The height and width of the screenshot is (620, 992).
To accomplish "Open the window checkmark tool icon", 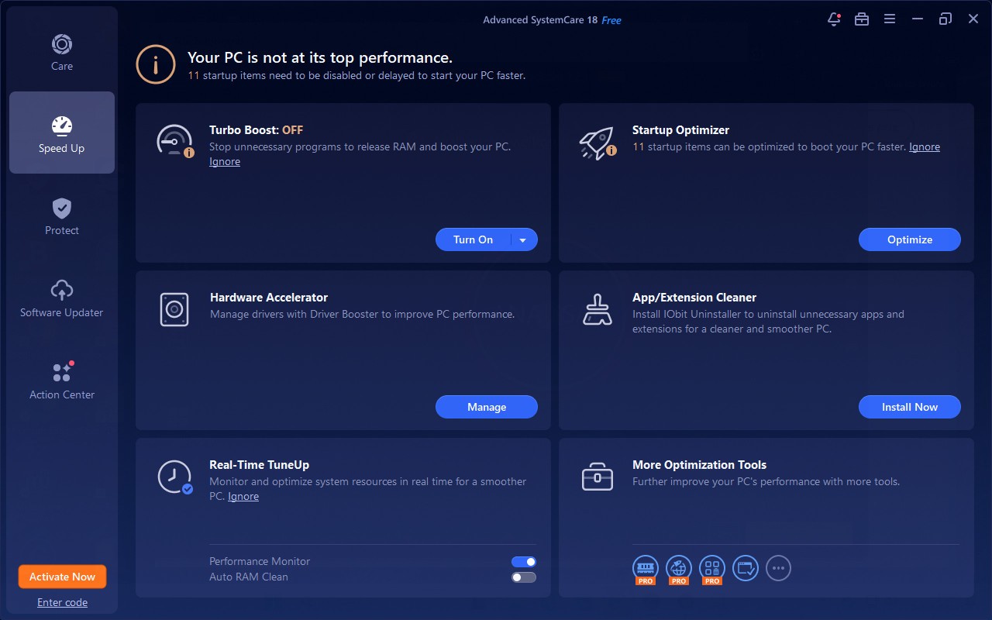I will 746,568.
